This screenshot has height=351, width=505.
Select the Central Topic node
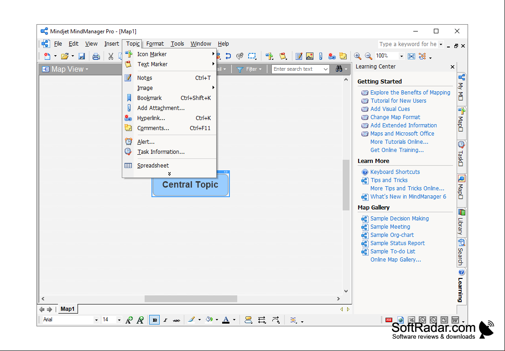click(x=190, y=184)
